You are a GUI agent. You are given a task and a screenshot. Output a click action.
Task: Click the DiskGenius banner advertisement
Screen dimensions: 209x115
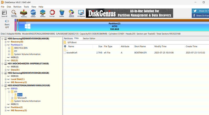[x=129, y=13]
